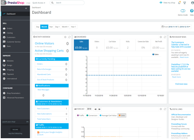Toggle Conversion series in Forecast
The width and height of the screenshot is (194, 140).
(x=92, y=115)
